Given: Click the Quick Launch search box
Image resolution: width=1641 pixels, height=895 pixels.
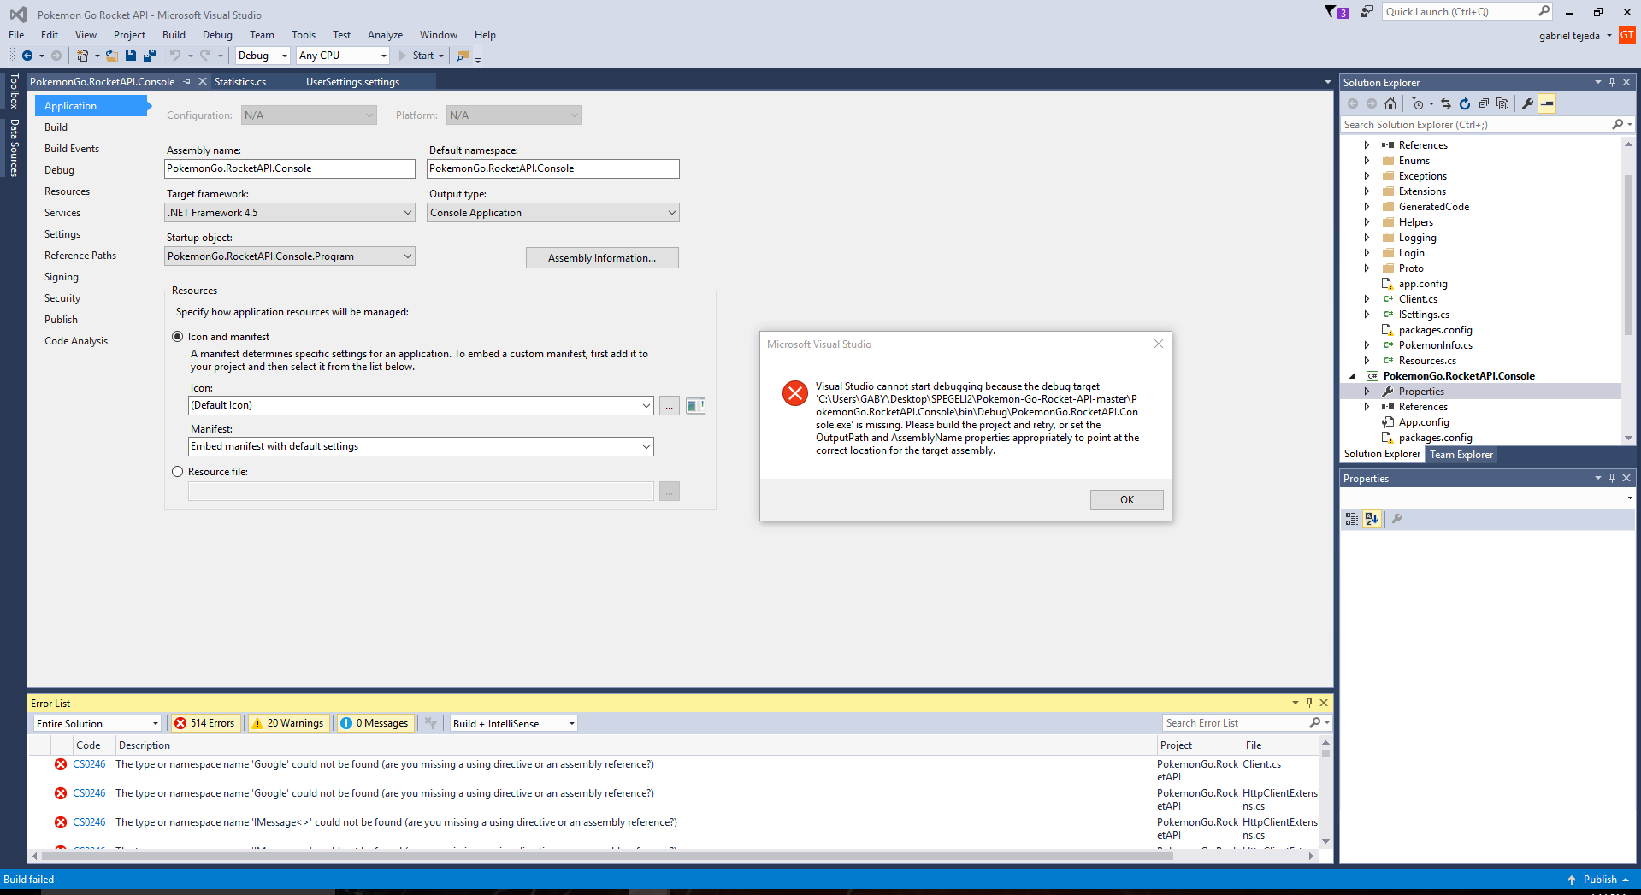Looking at the screenshot, I should coord(1467,11).
